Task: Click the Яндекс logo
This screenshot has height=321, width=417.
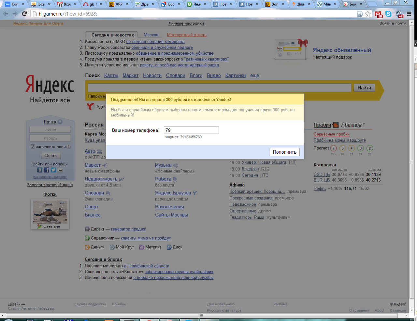Action: pyautogui.click(x=50, y=84)
